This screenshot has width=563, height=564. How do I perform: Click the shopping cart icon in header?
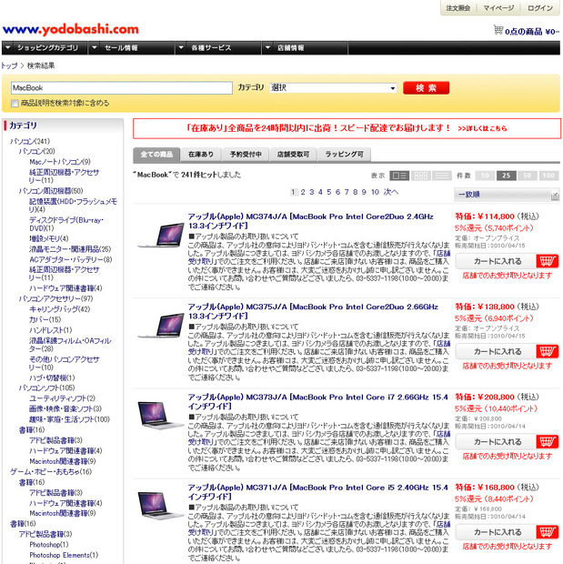click(498, 29)
